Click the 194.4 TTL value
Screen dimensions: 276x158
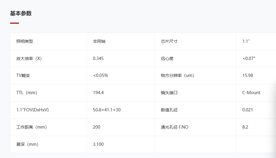pyautogui.click(x=98, y=93)
